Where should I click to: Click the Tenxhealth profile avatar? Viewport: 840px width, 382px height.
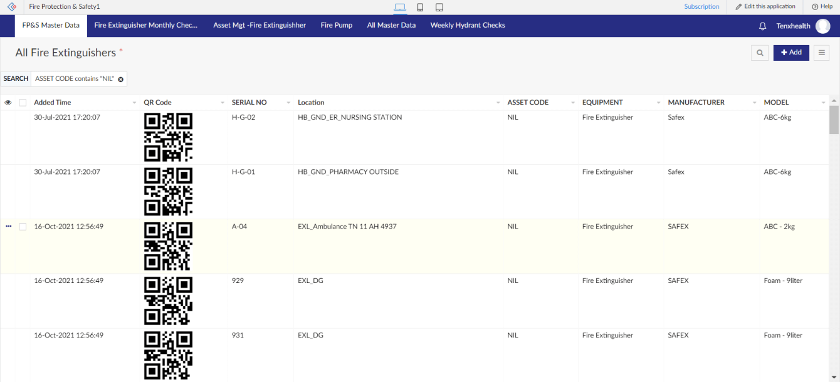tap(822, 26)
